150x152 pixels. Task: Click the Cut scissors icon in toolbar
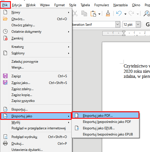point(75,13)
